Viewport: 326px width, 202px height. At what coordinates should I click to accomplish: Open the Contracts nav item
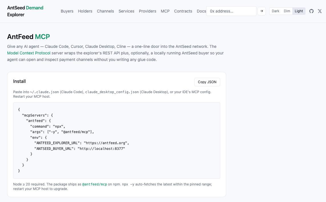click(x=183, y=11)
